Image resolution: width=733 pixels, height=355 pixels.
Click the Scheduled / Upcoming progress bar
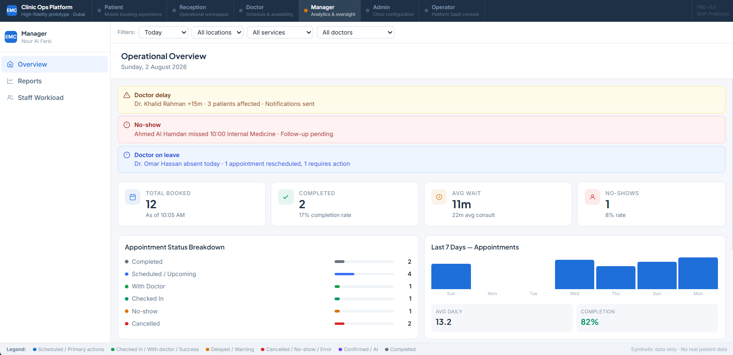[x=364, y=274]
